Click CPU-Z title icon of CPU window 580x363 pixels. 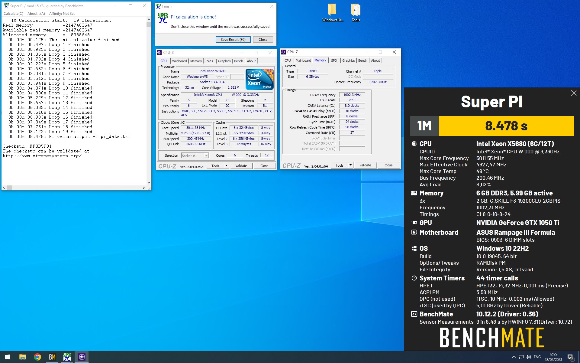[159, 53]
